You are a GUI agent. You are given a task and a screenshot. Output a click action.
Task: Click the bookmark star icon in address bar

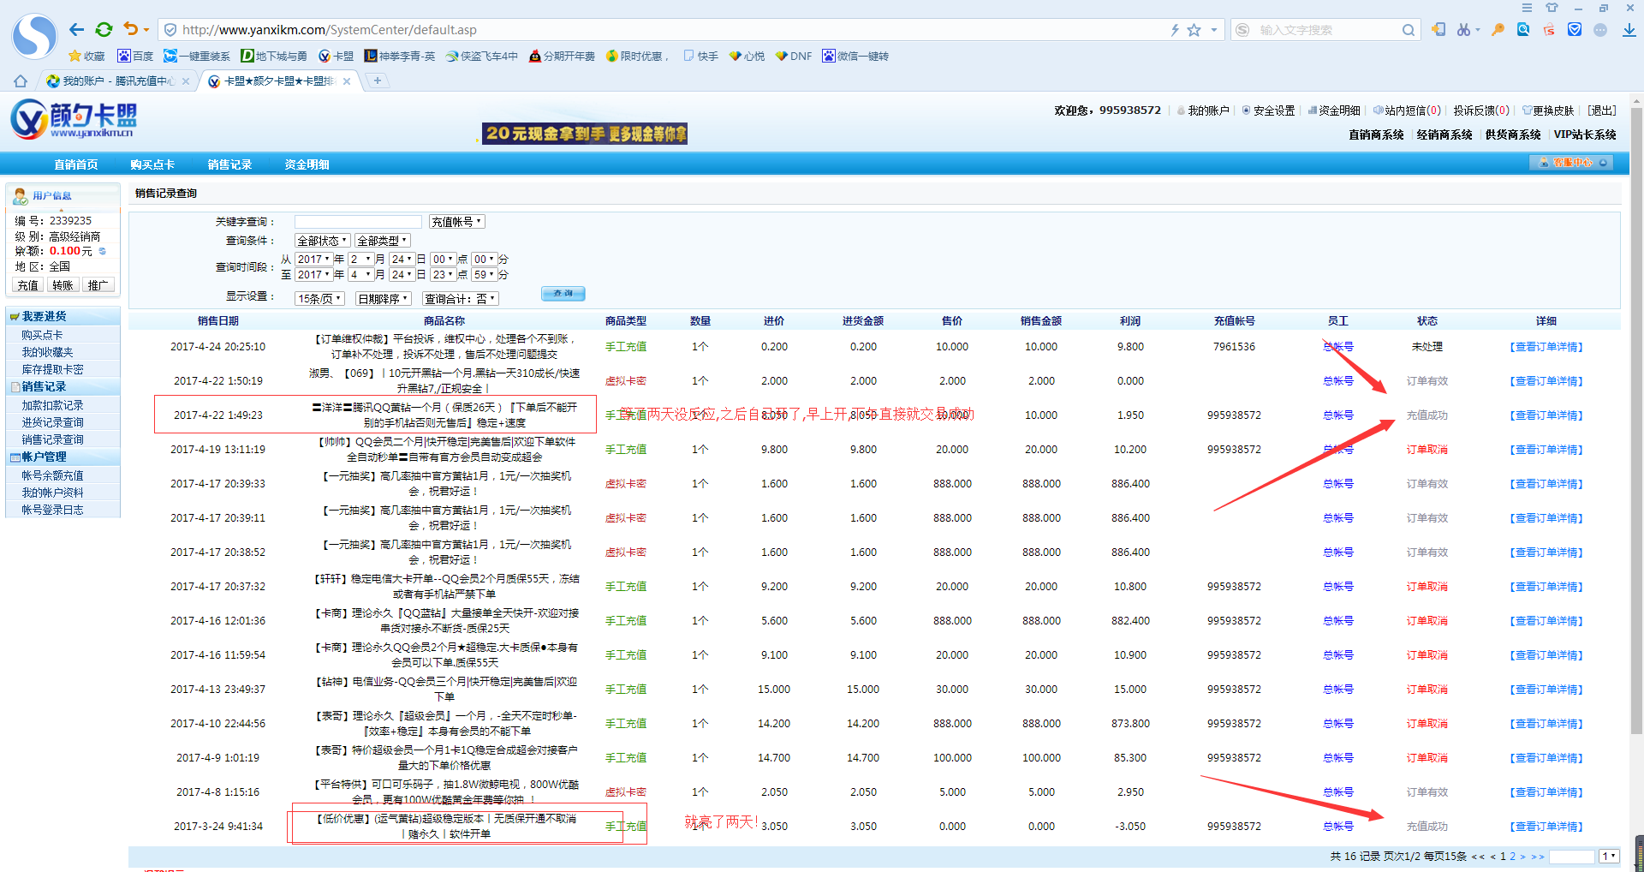1194,30
